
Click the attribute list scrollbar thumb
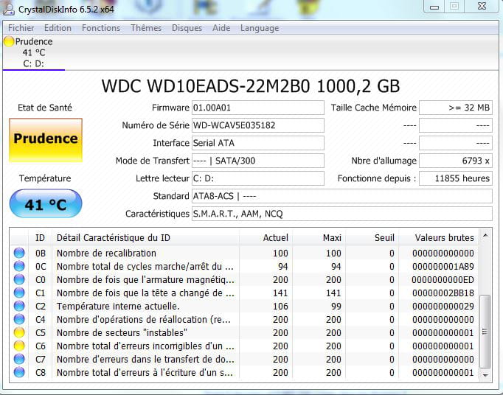coord(485,332)
